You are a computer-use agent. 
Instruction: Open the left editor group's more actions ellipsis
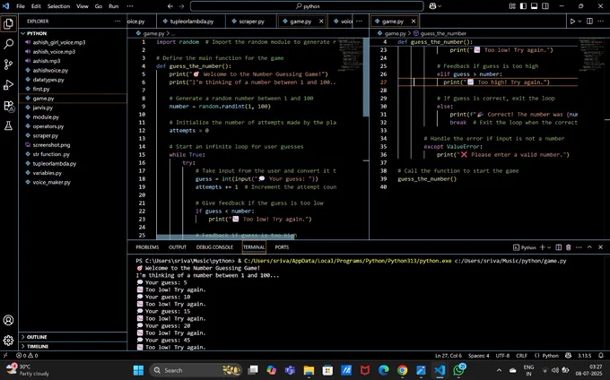point(359,22)
